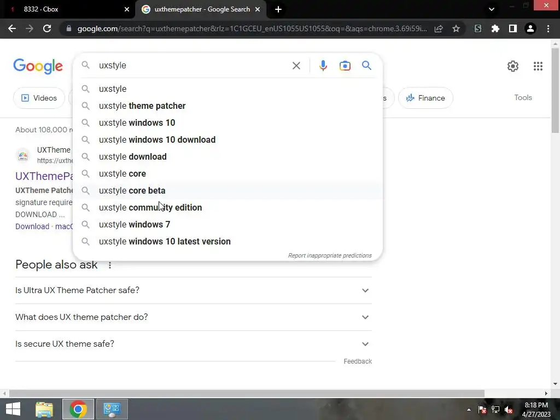The height and width of the screenshot is (420, 560).
Task: Bookmark this tab with star icon
Action: coord(456,28)
